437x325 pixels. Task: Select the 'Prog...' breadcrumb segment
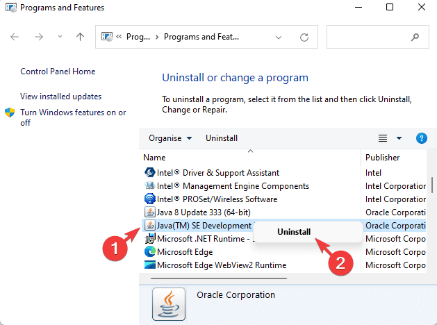pyautogui.click(x=138, y=37)
